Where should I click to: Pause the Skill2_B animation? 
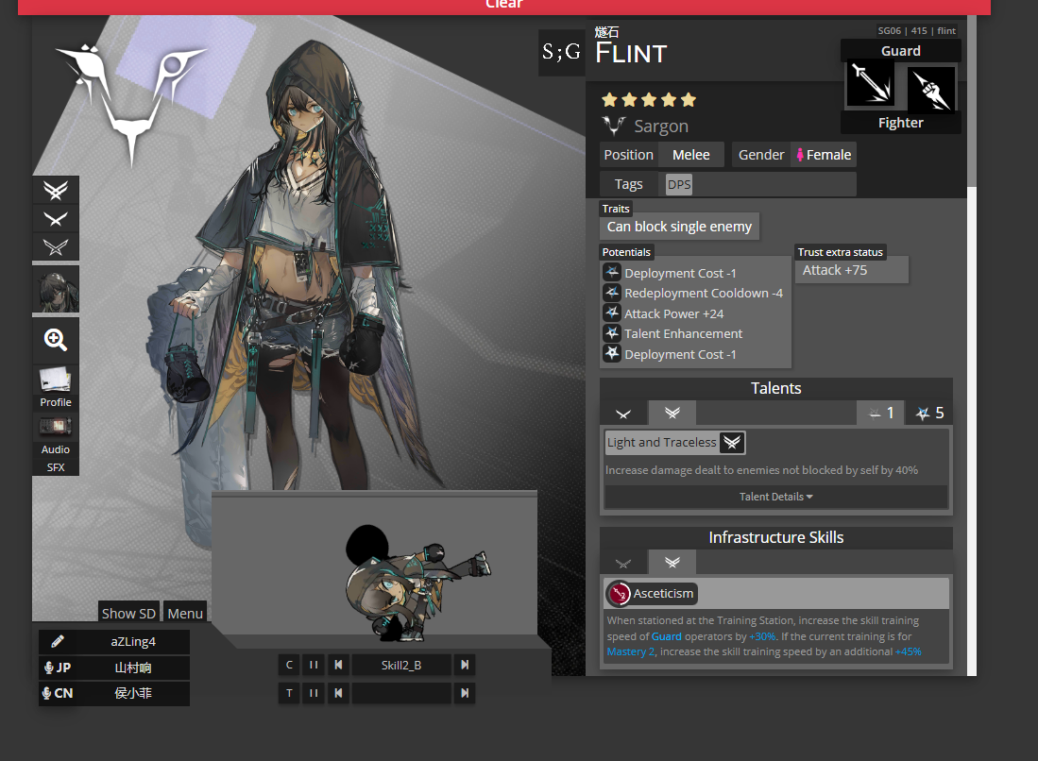tap(314, 665)
